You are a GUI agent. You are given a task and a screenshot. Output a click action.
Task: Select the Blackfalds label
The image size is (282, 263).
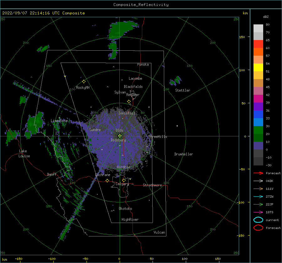coord(133,87)
